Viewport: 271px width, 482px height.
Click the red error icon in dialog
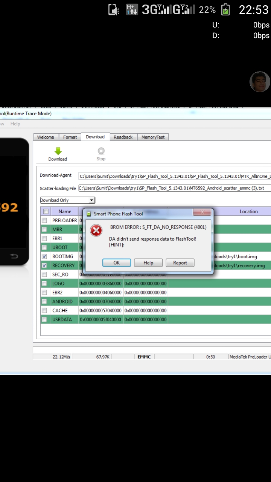[x=96, y=230]
